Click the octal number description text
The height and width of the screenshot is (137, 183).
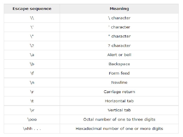click(x=119, y=119)
